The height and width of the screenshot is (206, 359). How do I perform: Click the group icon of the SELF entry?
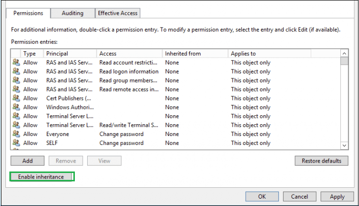pyautogui.click(x=16, y=143)
